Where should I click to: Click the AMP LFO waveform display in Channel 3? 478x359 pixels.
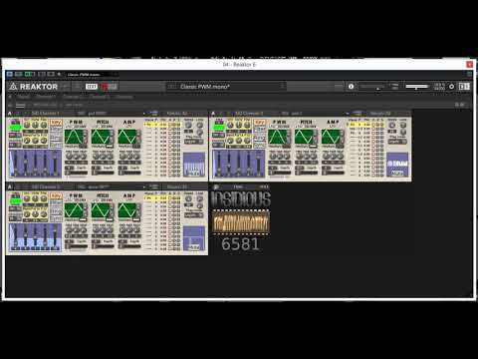pos(127,210)
